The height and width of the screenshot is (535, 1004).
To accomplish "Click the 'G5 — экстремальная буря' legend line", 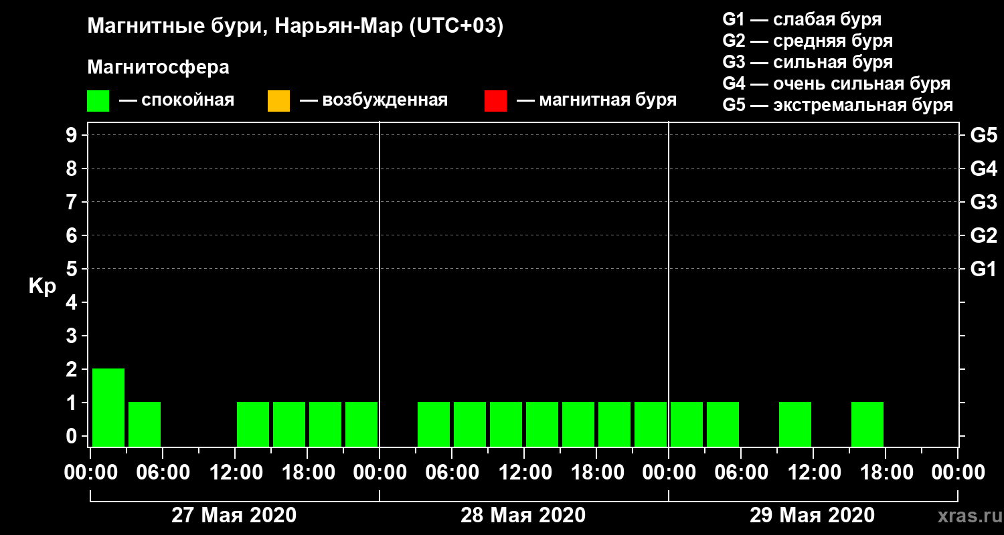I will coord(837,105).
